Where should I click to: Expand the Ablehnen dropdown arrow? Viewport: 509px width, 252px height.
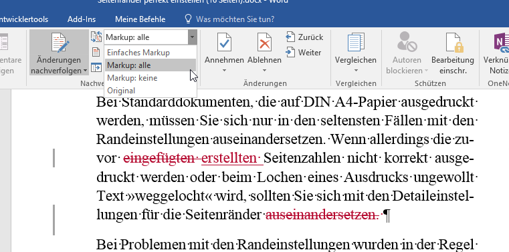coord(264,70)
